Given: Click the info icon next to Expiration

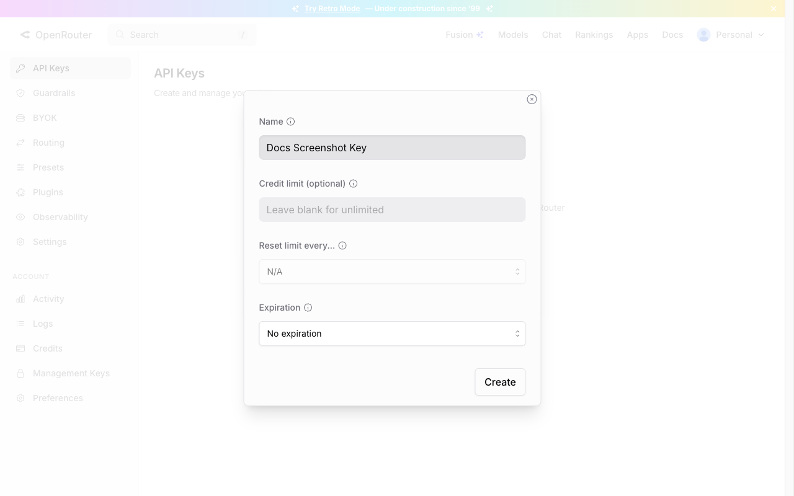Looking at the screenshot, I should [x=308, y=308].
